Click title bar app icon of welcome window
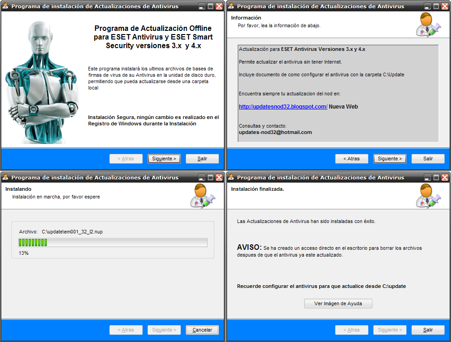451x342 pixels. [5, 6]
